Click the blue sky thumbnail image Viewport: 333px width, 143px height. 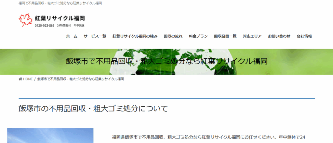tap(50, 136)
